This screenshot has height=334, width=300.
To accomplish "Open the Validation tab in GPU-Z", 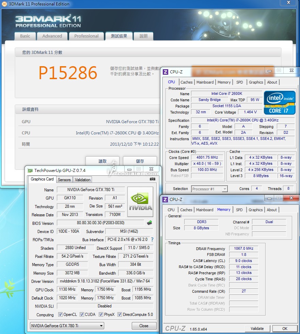I will click(x=82, y=179).
